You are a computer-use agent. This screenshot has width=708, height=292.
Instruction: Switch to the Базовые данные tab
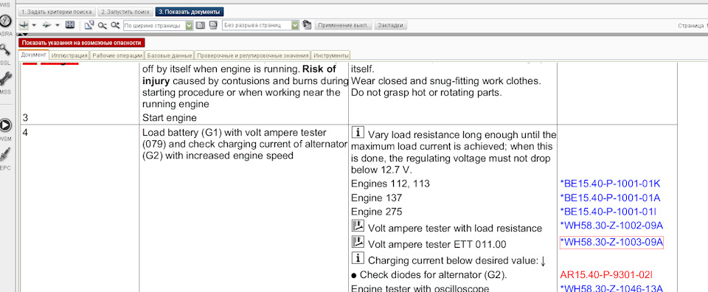pos(170,55)
